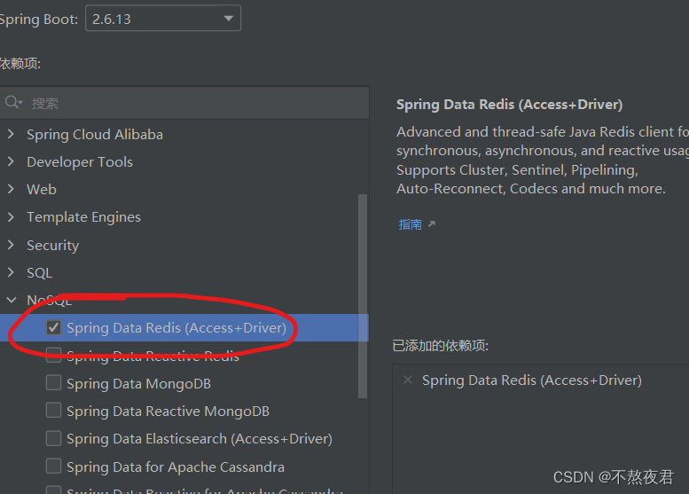The image size is (689, 494).
Task: Select the Security label
Action: (52, 246)
